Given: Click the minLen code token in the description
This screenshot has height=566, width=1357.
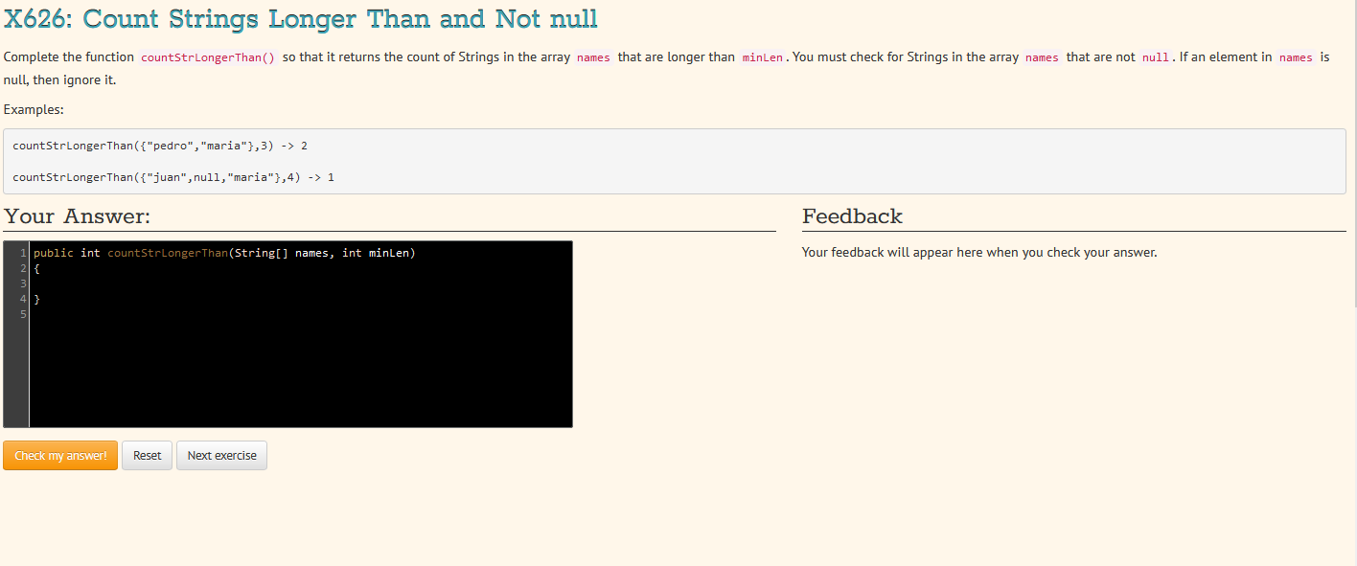Looking at the screenshot, I should click(x=761, y=57).
